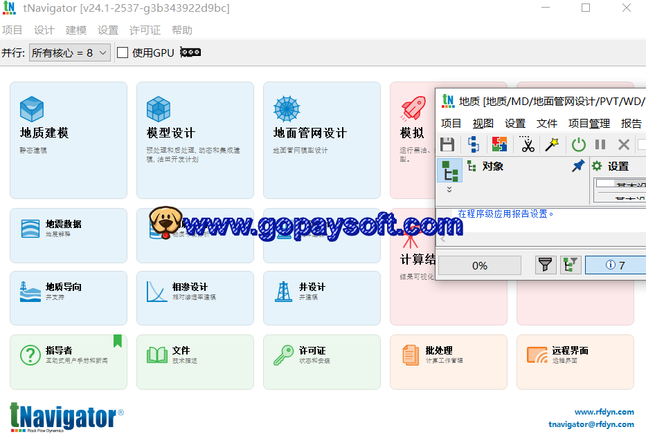
Task: Click the X cancel icon in 地质 toolbar
Action: coord(624,144)
